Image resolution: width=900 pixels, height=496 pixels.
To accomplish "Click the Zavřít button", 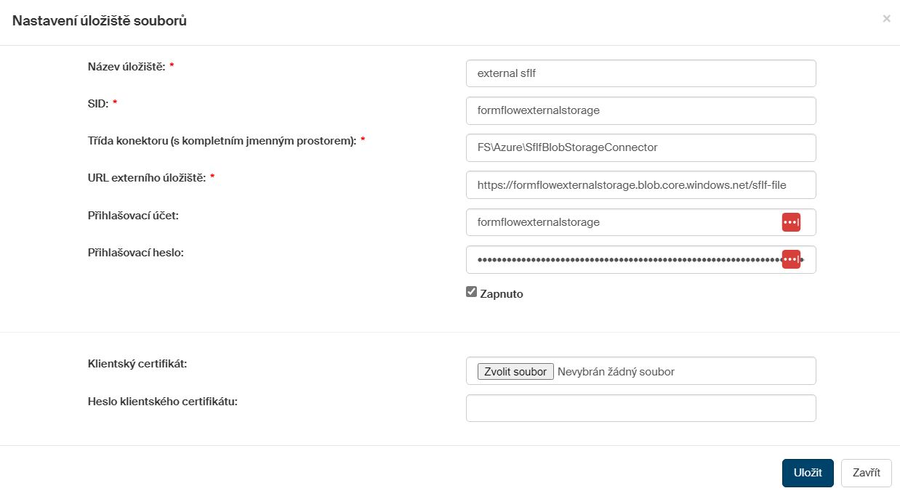I will pyautogui.click(x=866, y=473).
